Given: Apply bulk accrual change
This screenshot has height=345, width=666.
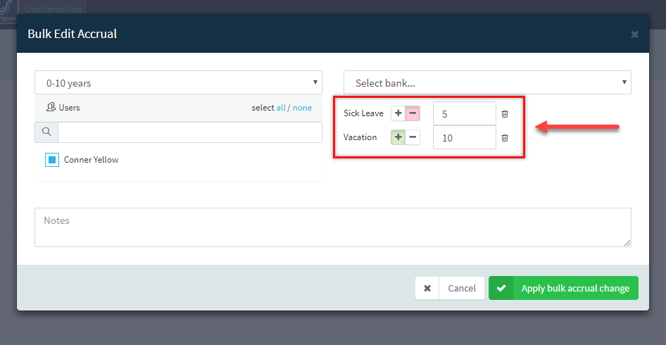Looking at the screenshot, I should (564, 288).
